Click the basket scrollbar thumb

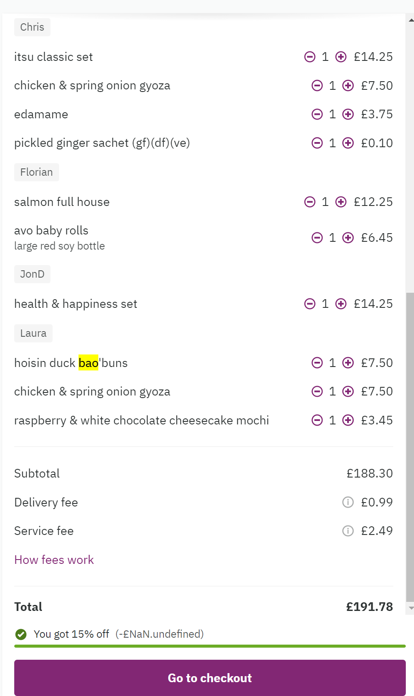point(410,445)
